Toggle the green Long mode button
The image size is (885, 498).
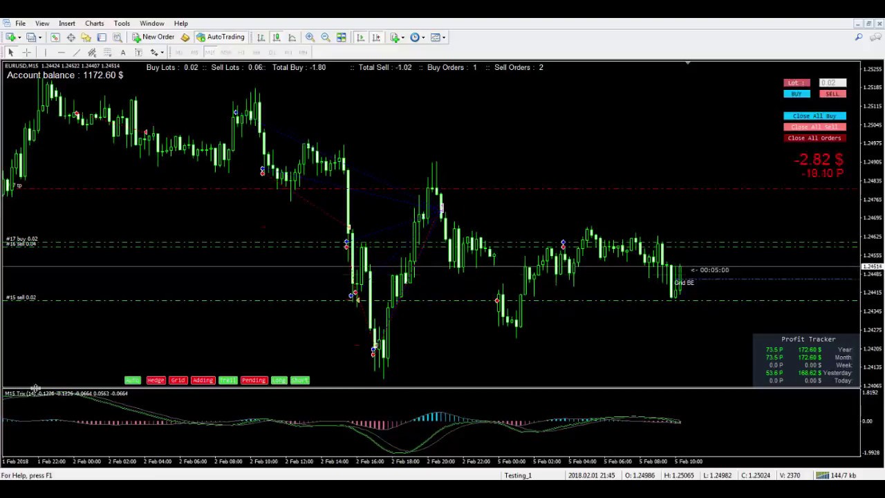tap(279, 380)
